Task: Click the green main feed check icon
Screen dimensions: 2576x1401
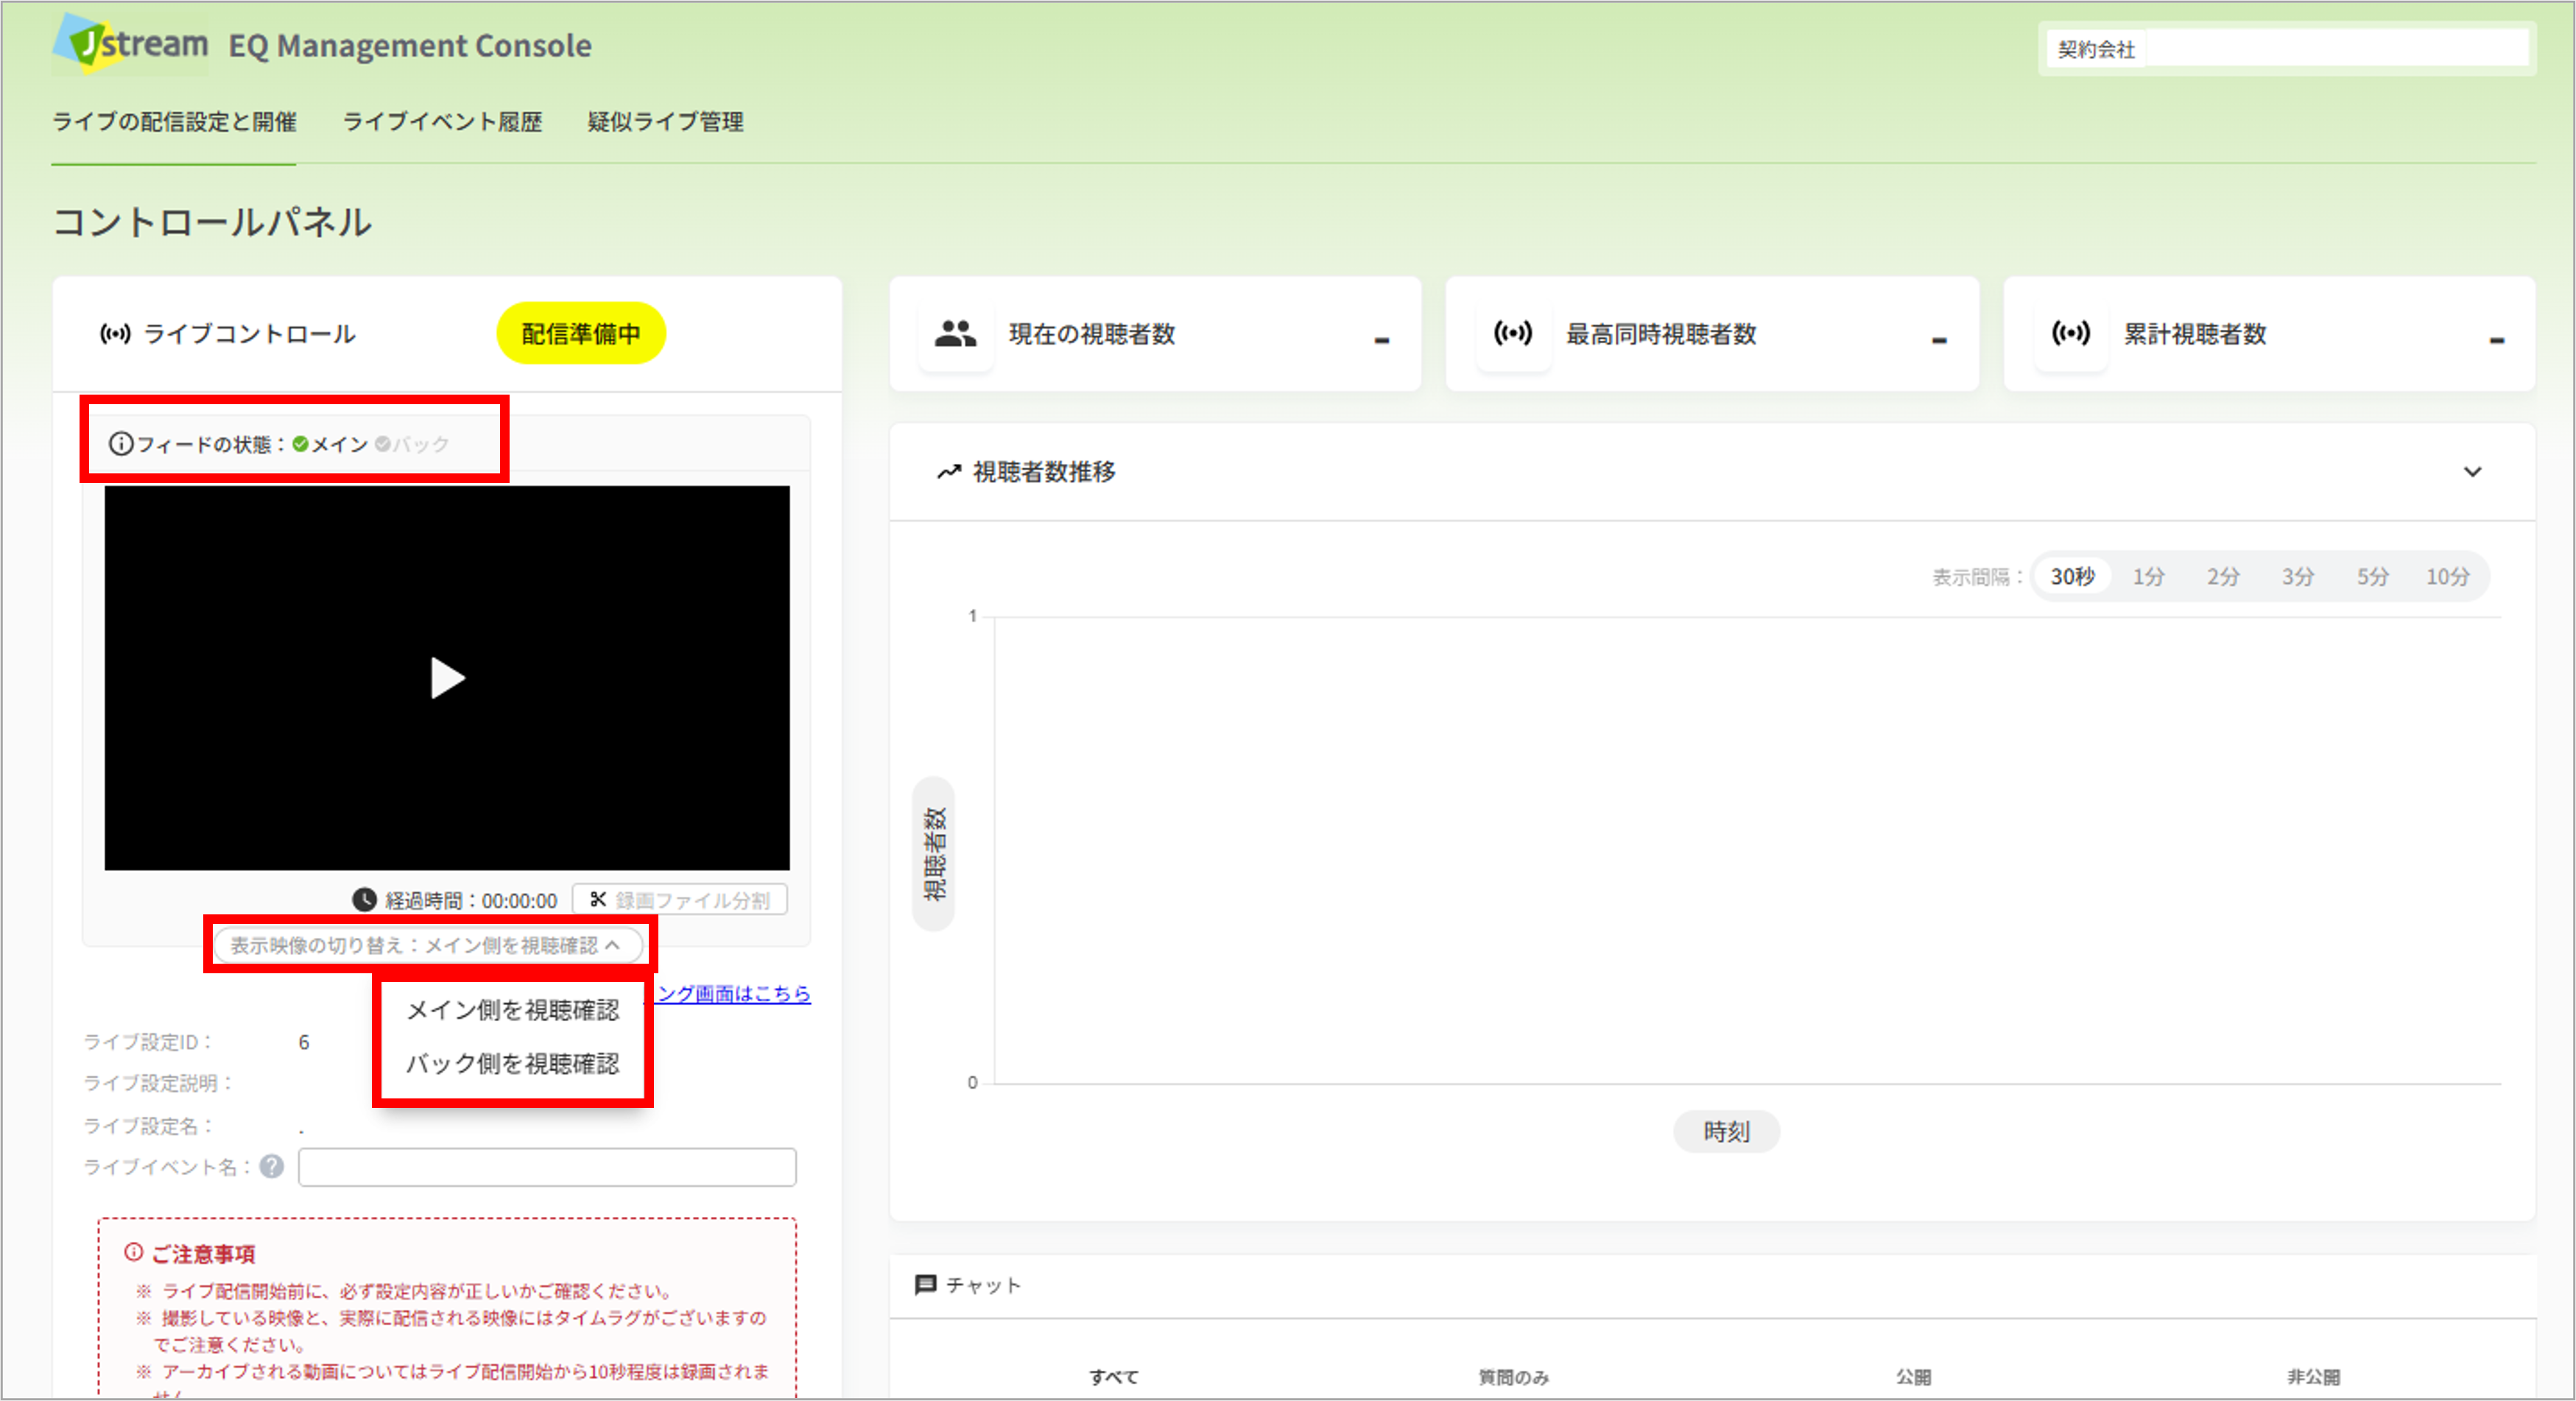Action: pyautogui.click(x=300, y=443)
